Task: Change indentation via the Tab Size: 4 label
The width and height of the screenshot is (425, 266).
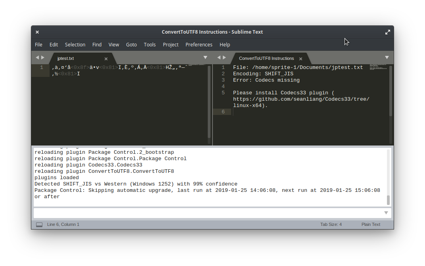Action: point(331,224)
